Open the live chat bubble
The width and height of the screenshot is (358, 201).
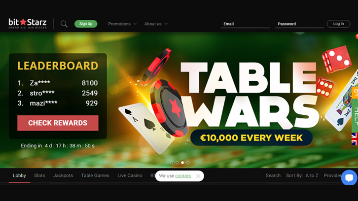click(349, 177)
